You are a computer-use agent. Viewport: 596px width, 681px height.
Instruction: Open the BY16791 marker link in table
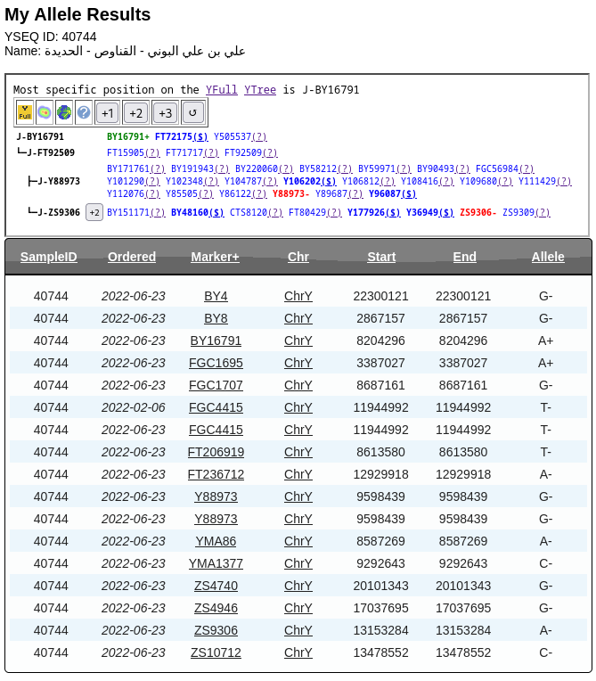[216, 340]
